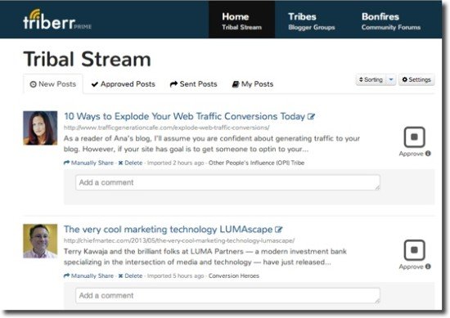Image resolution: width=450 pixels, height=318 pixels.
Task: Click the Sorting button
Action: pos(371,80)
